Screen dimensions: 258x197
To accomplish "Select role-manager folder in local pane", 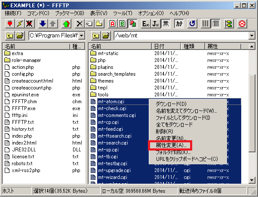I will [26, 60].
